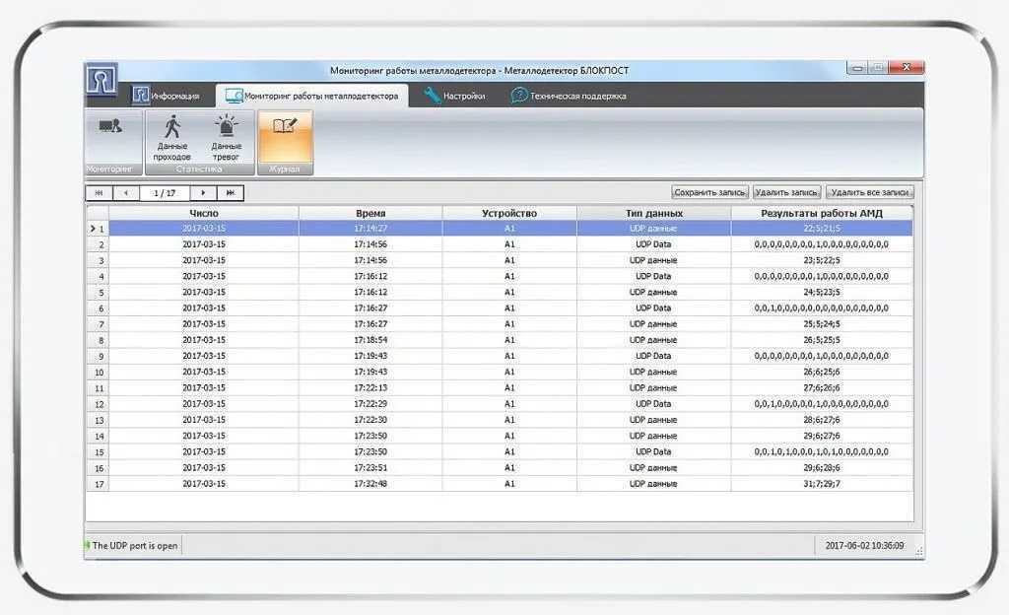The image size is (1009, 615).
Task: Click the Тип данных column header
Action: click(x=653, y=213)
